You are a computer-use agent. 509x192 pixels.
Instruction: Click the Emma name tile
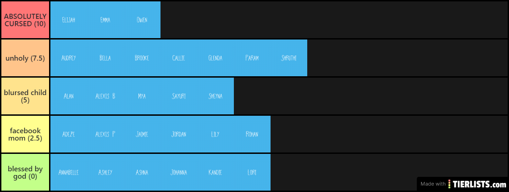click(105, 20)
